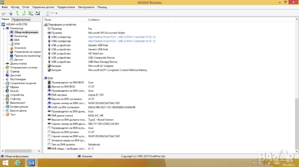The width and height of the screenshot is (299, 167).
Task: Click the USB 2.0 EHCI Controller #1 link
Action: [x=121, y=36]
